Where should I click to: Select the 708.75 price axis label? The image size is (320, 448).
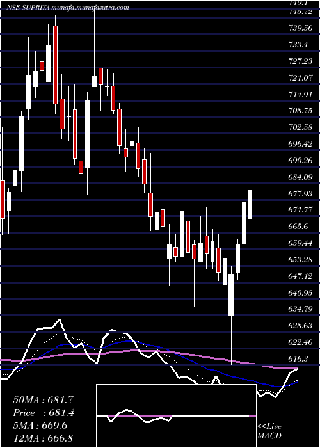301,111
